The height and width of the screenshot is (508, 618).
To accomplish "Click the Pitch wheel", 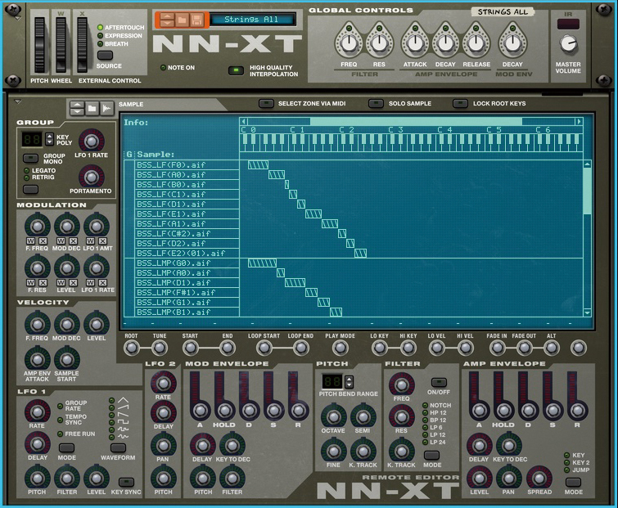I will click(x=39, y=44).
